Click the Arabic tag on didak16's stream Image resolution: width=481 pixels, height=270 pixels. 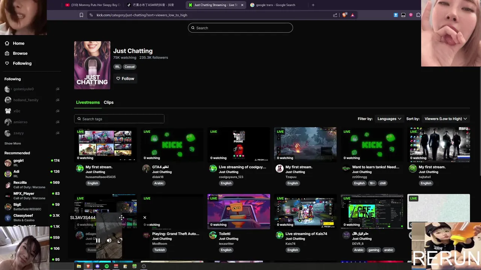(x=159, y=183)
